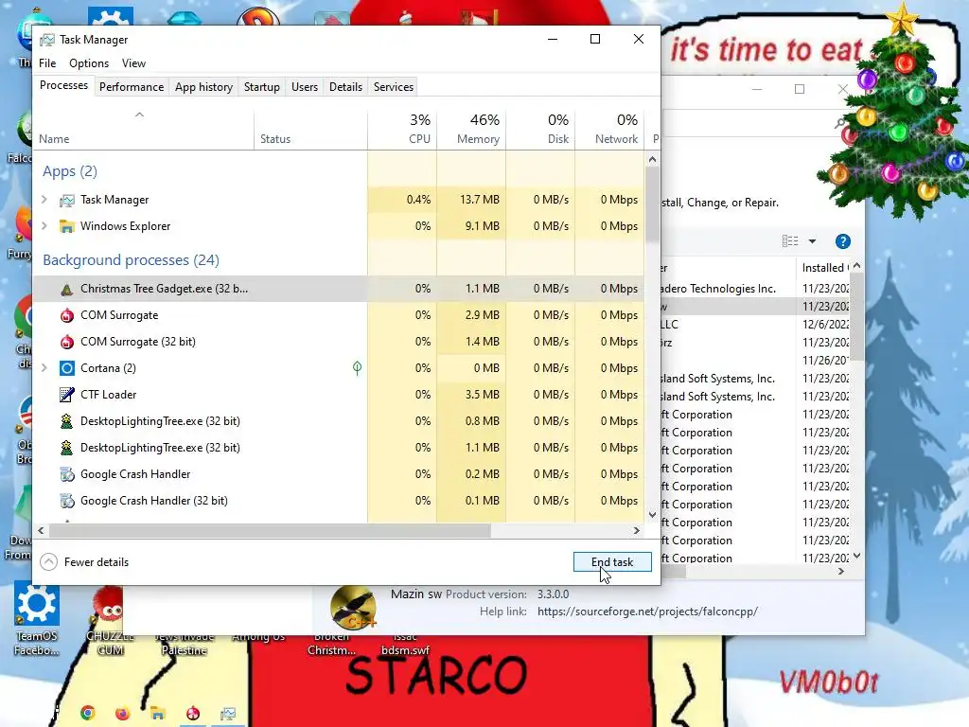Click the Task Manager taskbar icon
969x727 pixels.
[x=228, y=713]
